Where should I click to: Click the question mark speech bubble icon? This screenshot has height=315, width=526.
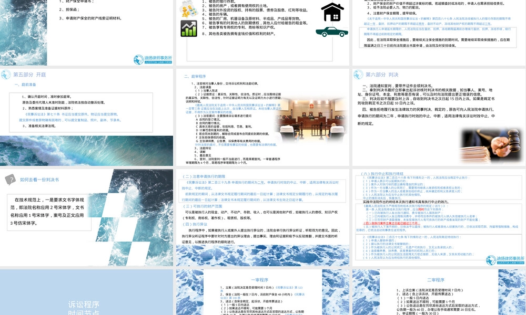pyautogui.click(x=11, y=180)
